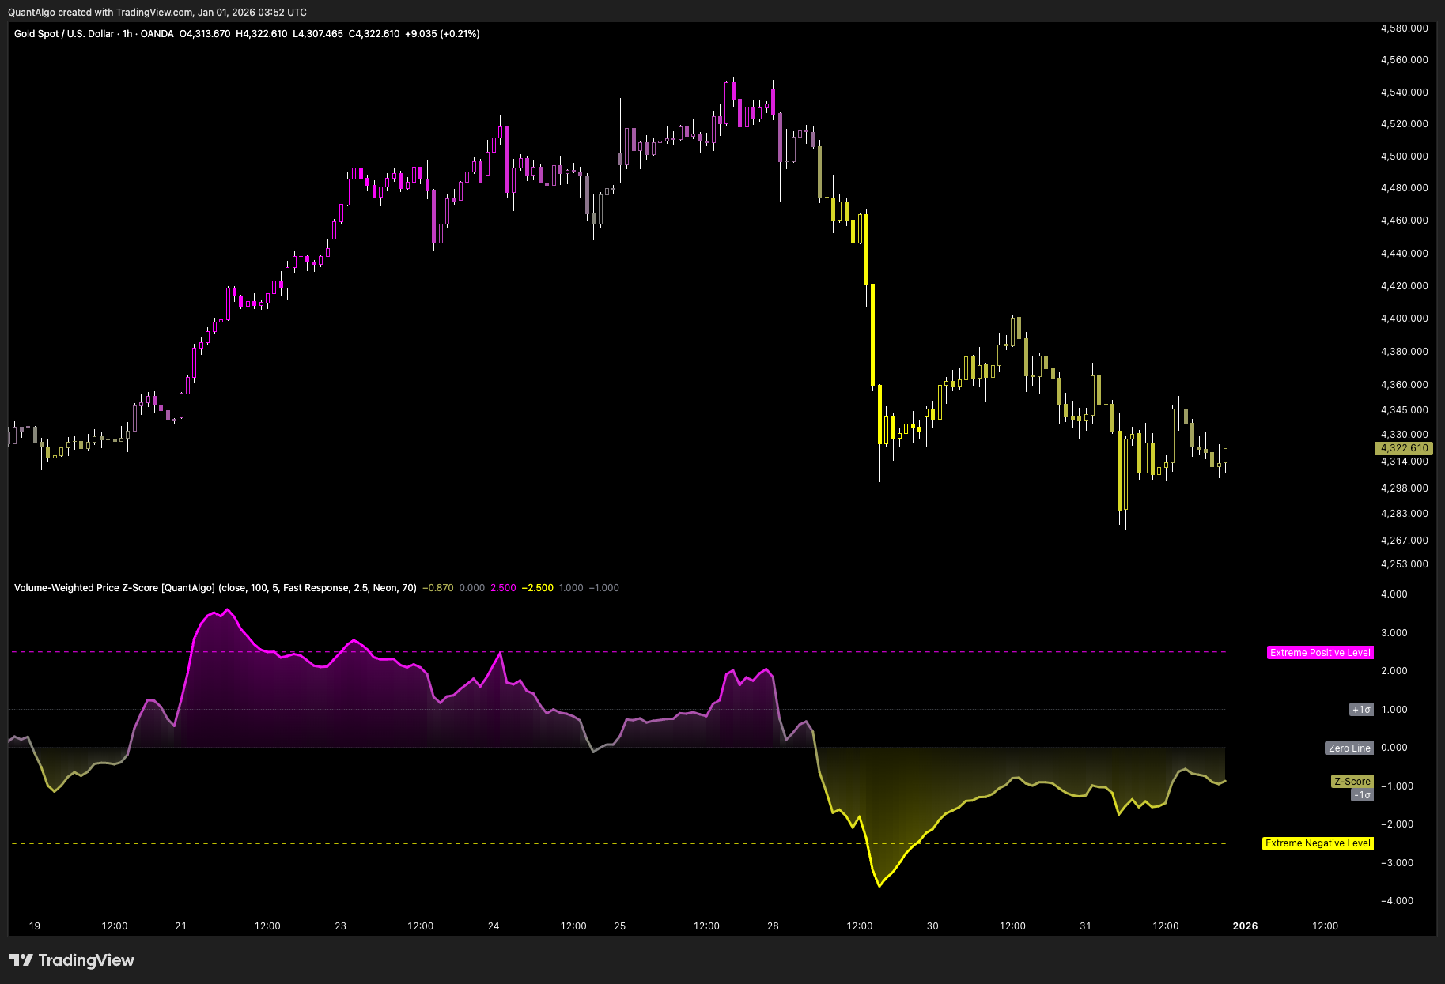Screen dimensions: 1445x984
Task: Click the 4.000 indicator scale label
Action: pos(1394,594)
